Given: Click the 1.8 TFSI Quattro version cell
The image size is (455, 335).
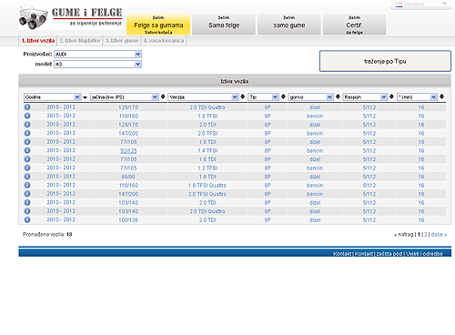Looking at the screenshot, I should coord(207,186).
